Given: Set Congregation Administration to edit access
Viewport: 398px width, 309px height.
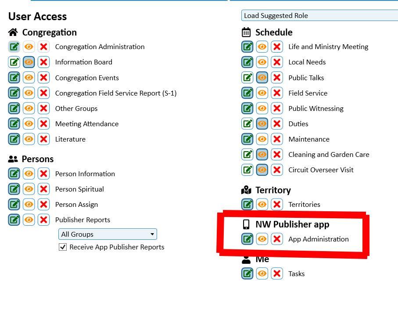Looking at the screenshot, I should (x=14, y=47).
